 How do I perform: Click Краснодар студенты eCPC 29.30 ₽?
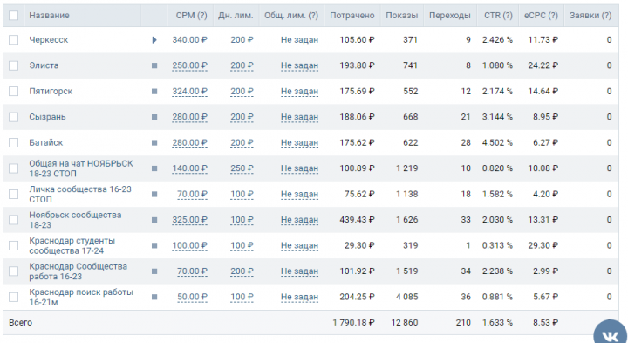click(x=543, y=245)
